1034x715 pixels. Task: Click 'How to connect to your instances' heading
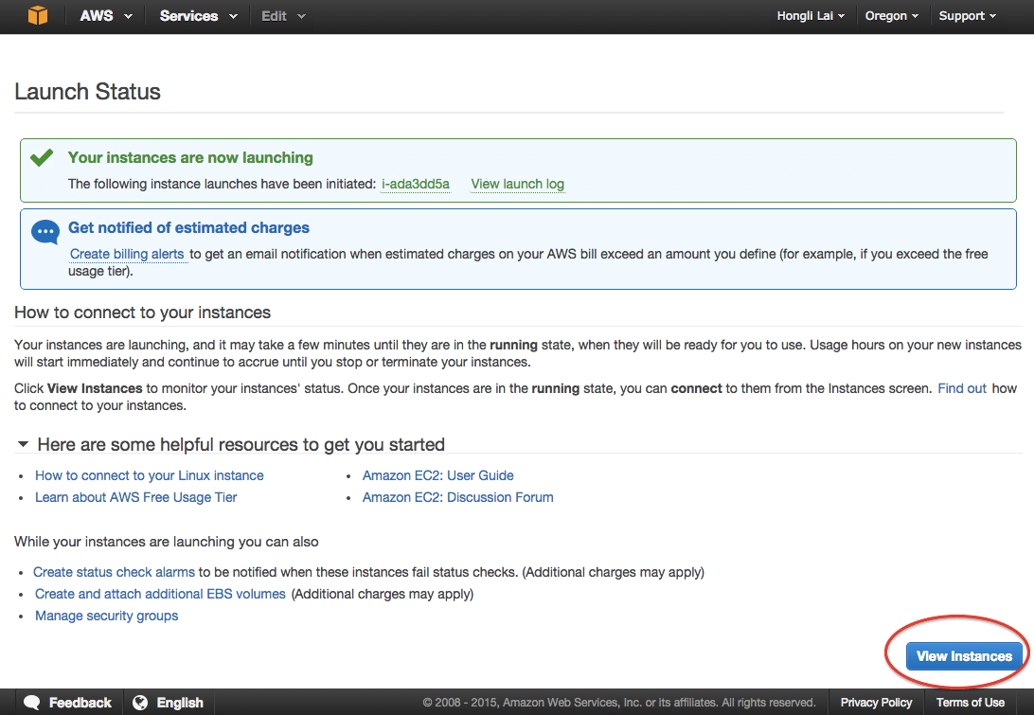(142, 313)
